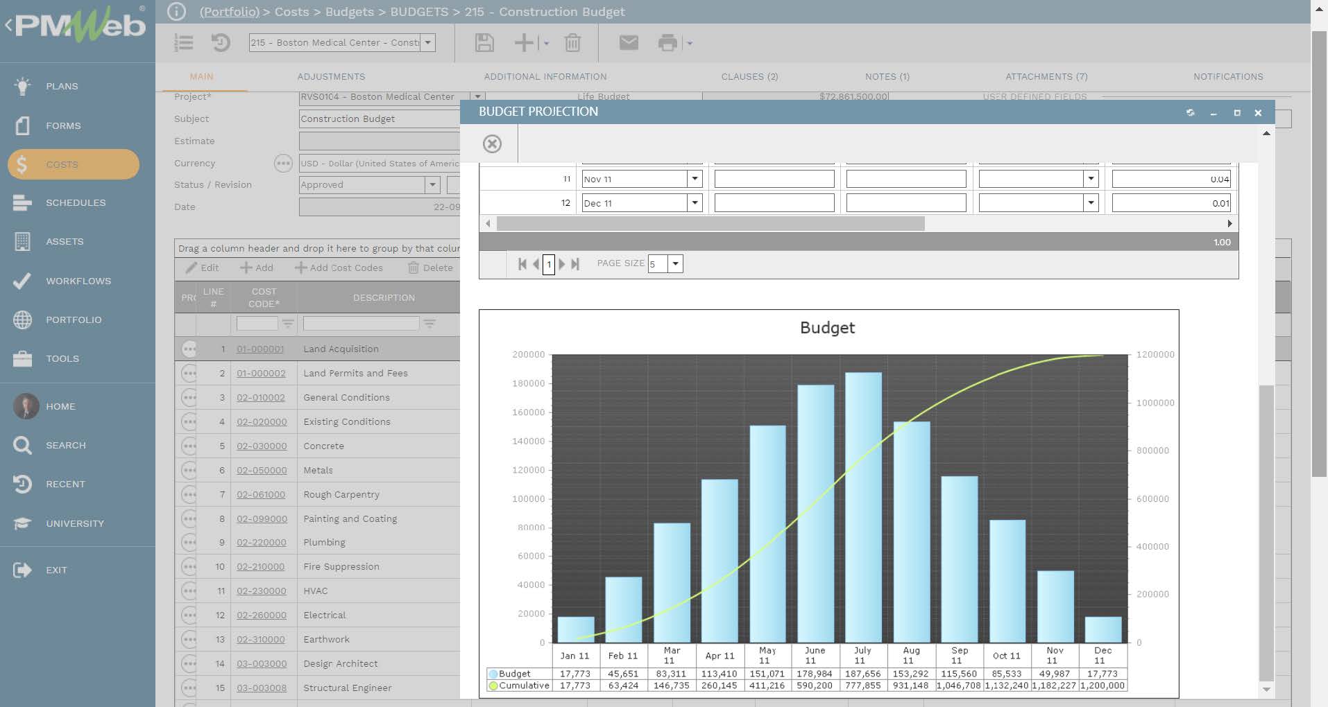Expand the budget record selector dropdown

click(x=428, y=43)
